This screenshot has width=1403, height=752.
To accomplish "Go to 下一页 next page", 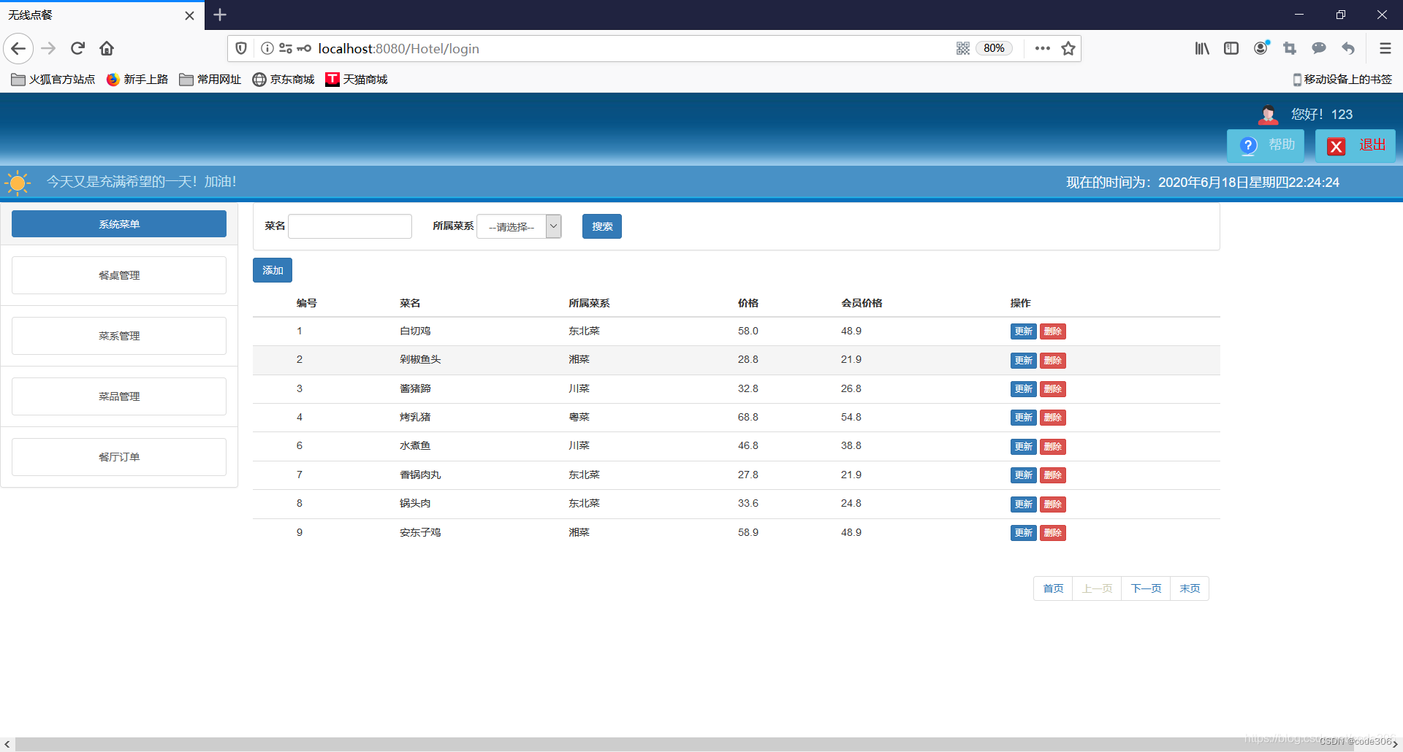I will pos(1146,588).
